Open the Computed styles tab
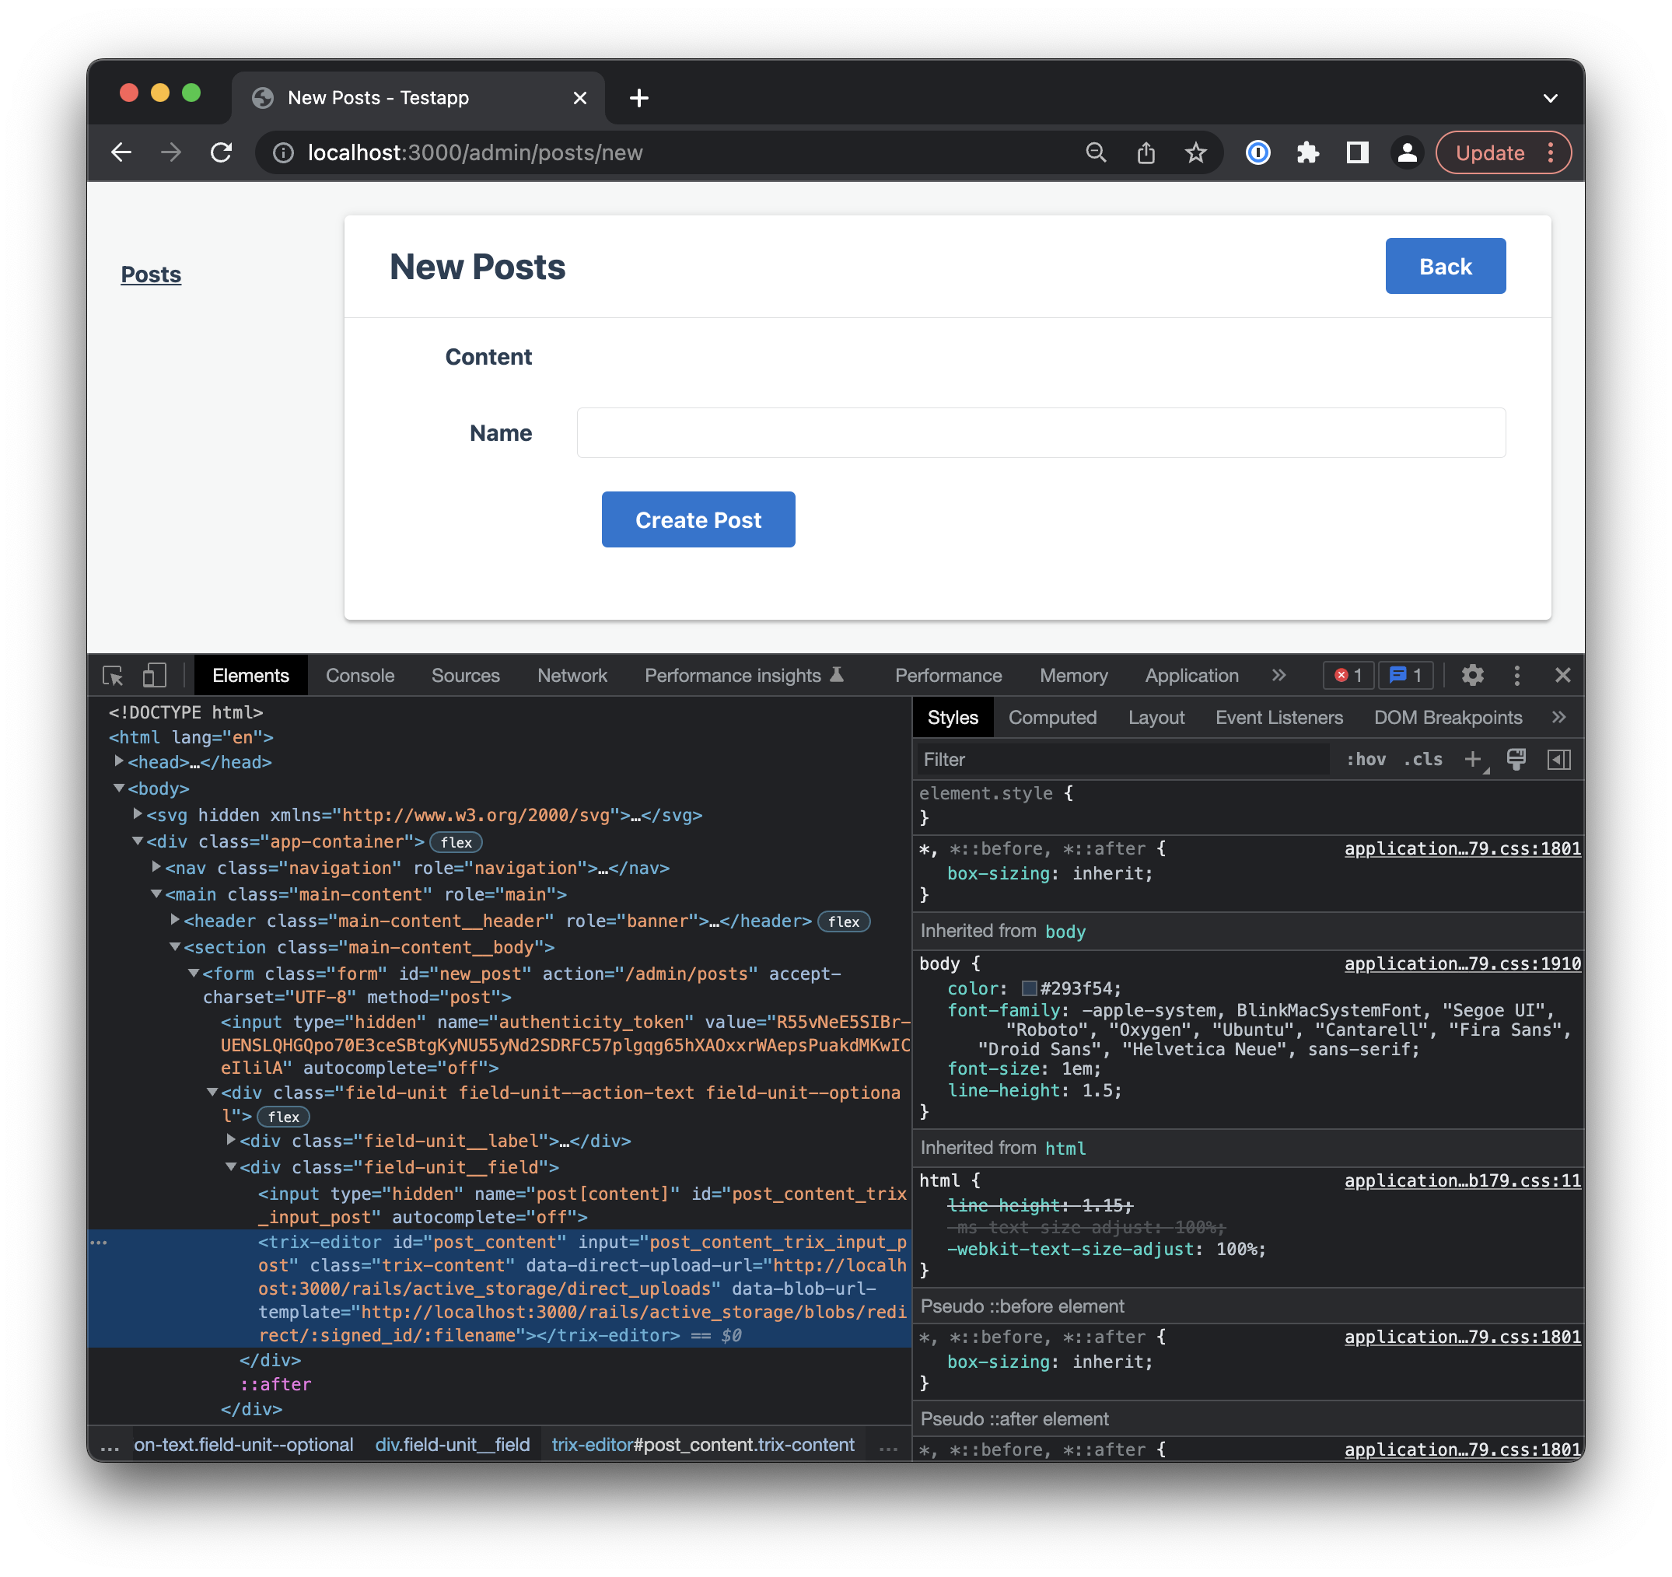1672x1577 pixels. pos(1051,718)
